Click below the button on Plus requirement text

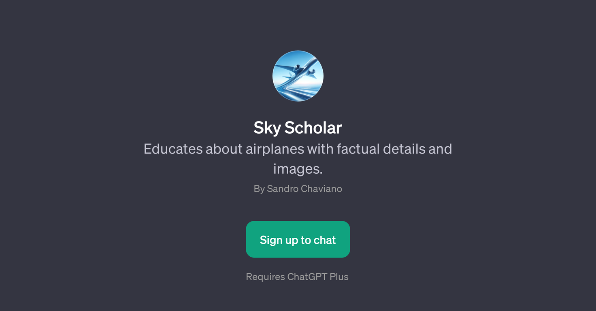point(297,277)
